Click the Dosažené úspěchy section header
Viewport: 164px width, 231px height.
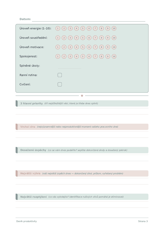pyautogui.click(x=82, y=150)
